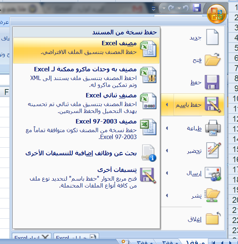Image resolution: width=238 pixels, height=244 pixels.
Task: Select مصنف Excel 97-2003 format
Action: 86,129
